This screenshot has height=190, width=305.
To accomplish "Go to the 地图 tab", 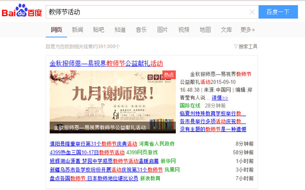I will tap(205, 30).
